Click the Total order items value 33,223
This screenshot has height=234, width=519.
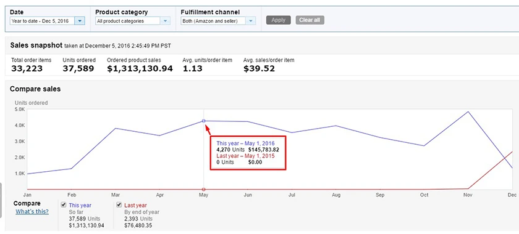click(x=27, y=68)
